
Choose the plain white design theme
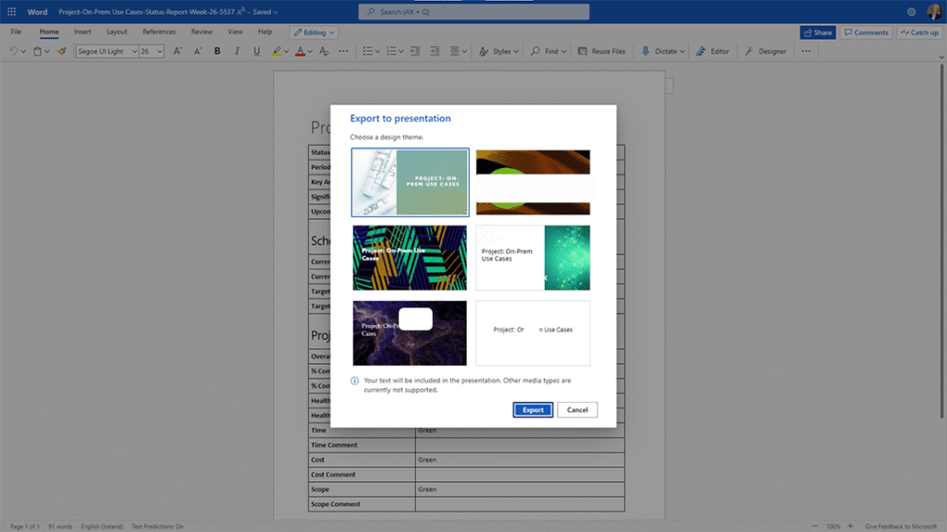coord(533,332)
